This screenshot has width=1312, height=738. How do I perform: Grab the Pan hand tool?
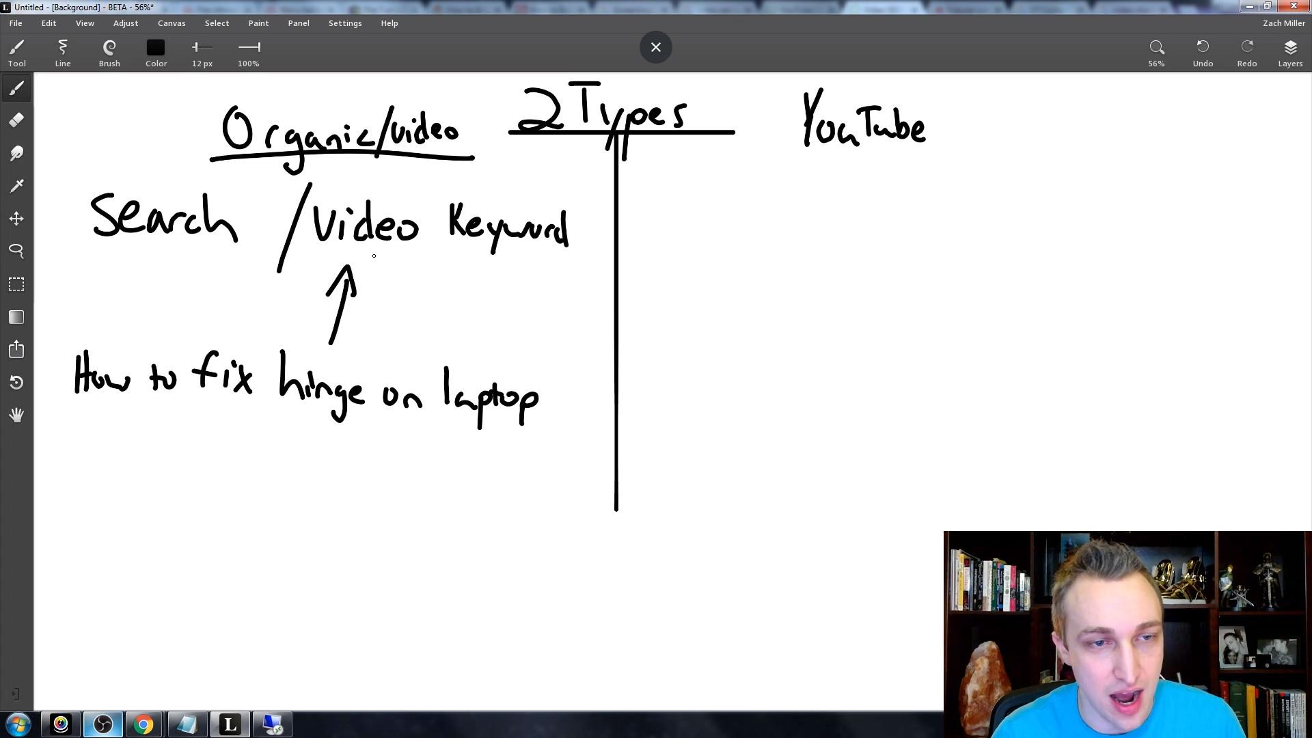coord(16,415)
